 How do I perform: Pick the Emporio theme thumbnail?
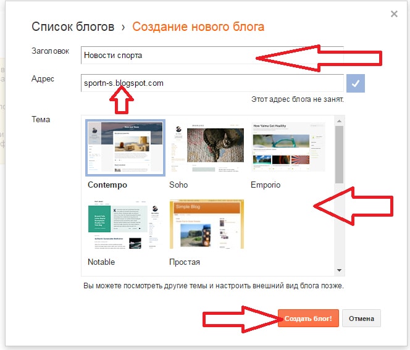coord(288,148)
